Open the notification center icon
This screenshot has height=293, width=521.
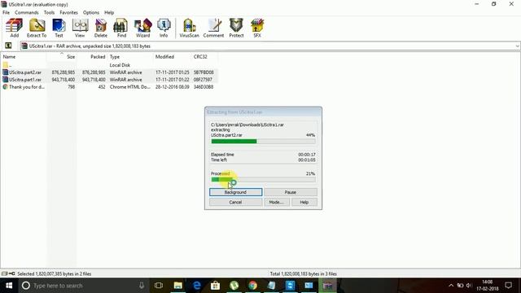(508, 286)
